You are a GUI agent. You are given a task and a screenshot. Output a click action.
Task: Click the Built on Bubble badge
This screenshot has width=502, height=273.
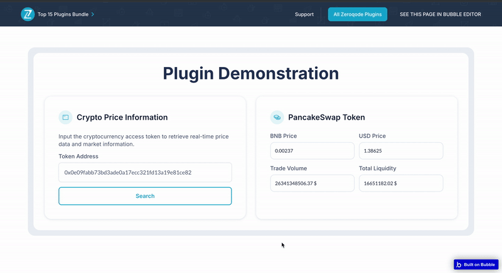point(476,264)
